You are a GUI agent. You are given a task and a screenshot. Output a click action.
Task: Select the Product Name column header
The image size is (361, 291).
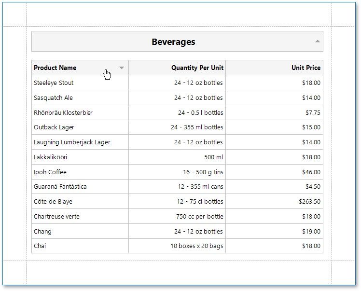(x=55, y=68)
